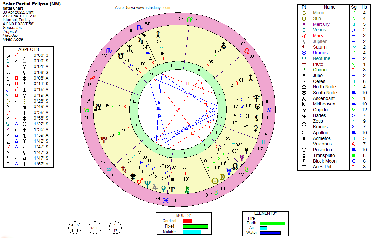Click the Hs column header in points table

click(364, 7)
